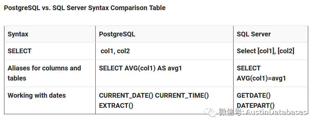Click the word tables in Aliases cell
Viewport: 317px width, 126px height.
coord(17,78)
